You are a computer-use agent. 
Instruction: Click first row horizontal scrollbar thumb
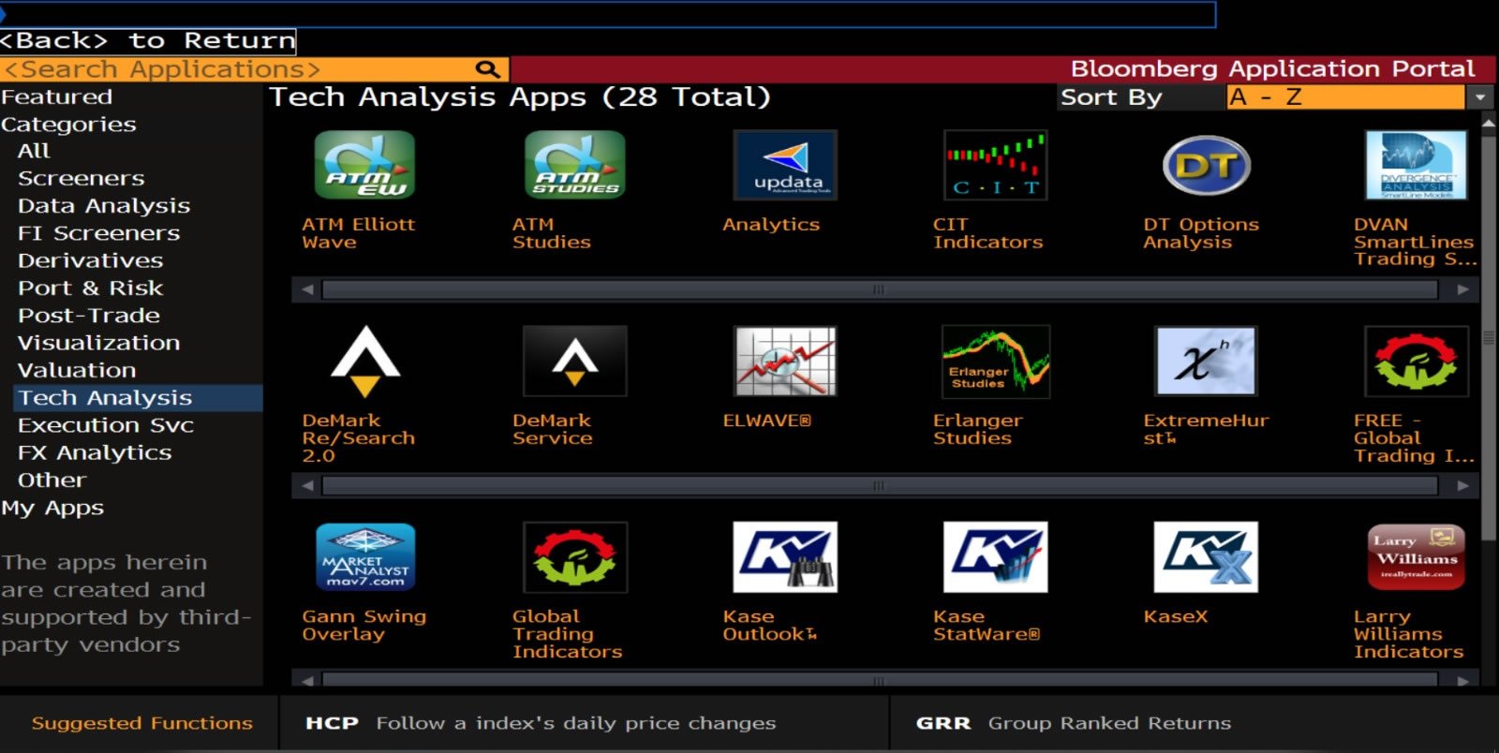tap(879, 289)
